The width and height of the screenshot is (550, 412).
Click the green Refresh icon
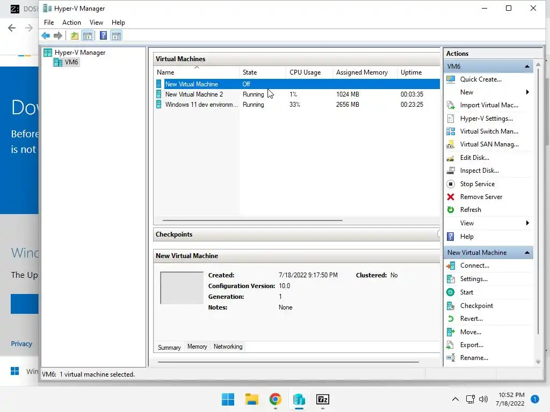click(451, 210)
